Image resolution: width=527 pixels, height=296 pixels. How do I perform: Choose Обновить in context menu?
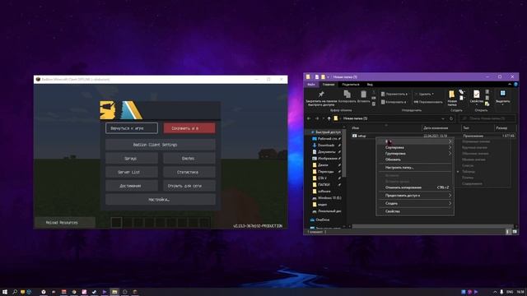tap(415, 160)
